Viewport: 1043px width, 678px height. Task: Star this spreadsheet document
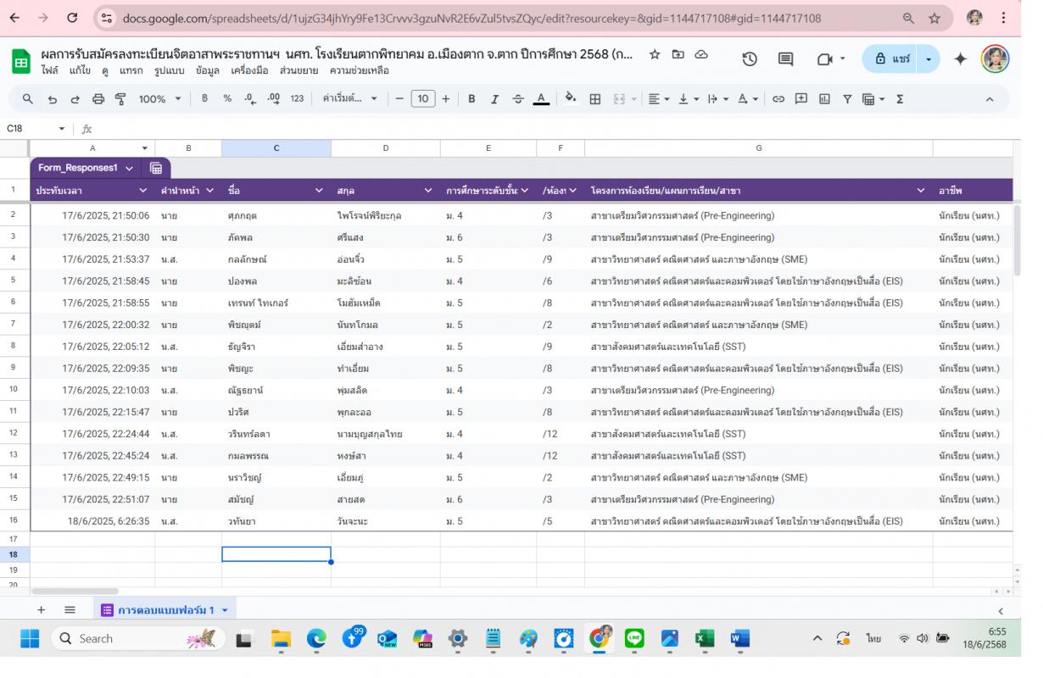655,54
